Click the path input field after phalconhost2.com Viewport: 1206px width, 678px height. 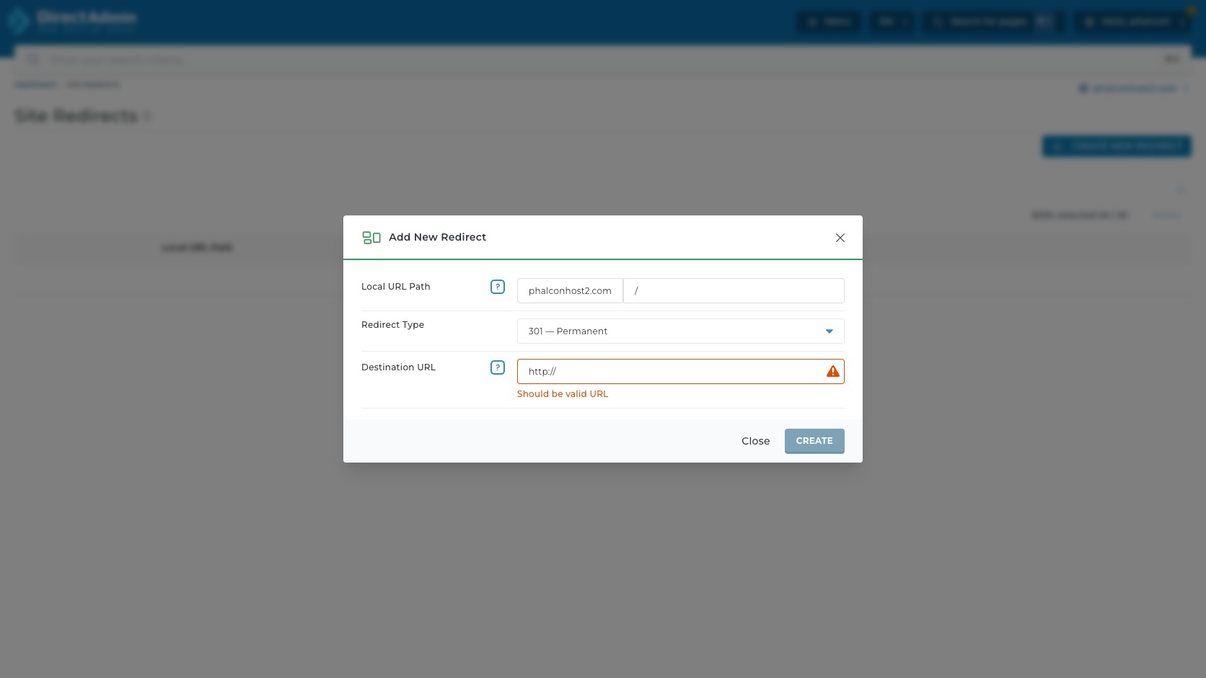(734, 291)
